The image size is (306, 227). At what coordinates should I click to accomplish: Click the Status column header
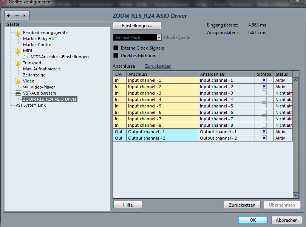[x=283, y=74]
